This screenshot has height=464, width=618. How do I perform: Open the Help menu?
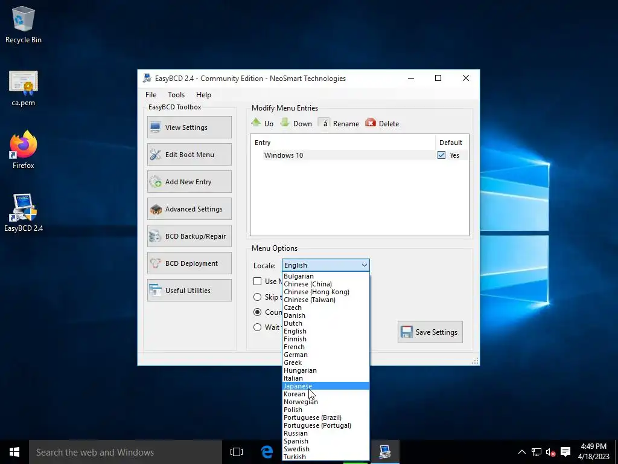click(203, 95)
